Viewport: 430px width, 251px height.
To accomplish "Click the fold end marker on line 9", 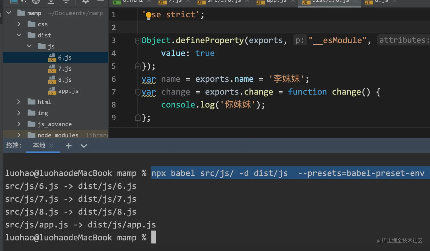I will tap(138, 118).
